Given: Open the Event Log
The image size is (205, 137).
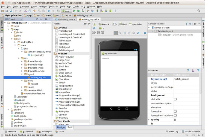Looking at the screenshot, I should [172, 132].
